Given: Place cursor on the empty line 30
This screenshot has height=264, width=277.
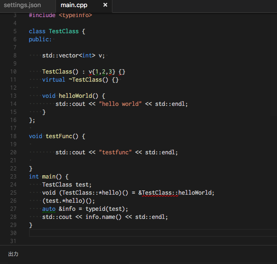Looking at the screenshot, I should click(x=153, y=233).
